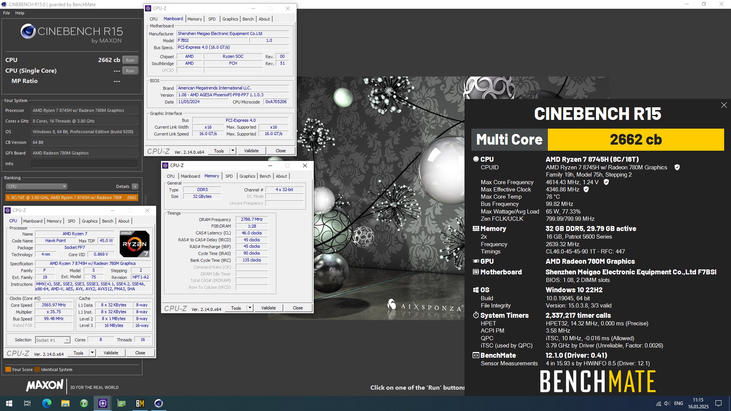Open graphics card app taskbar icon
The width and height of the screenshot is (731, 411).
click(121, 403)
